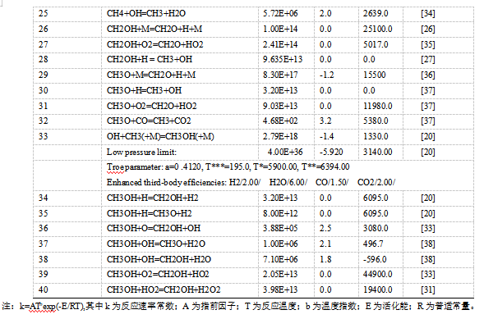Click reaction CH3OH+HO2=CH2OH+H2O2
This screenshot has width=484, height=319.
(x=164, y=289)
